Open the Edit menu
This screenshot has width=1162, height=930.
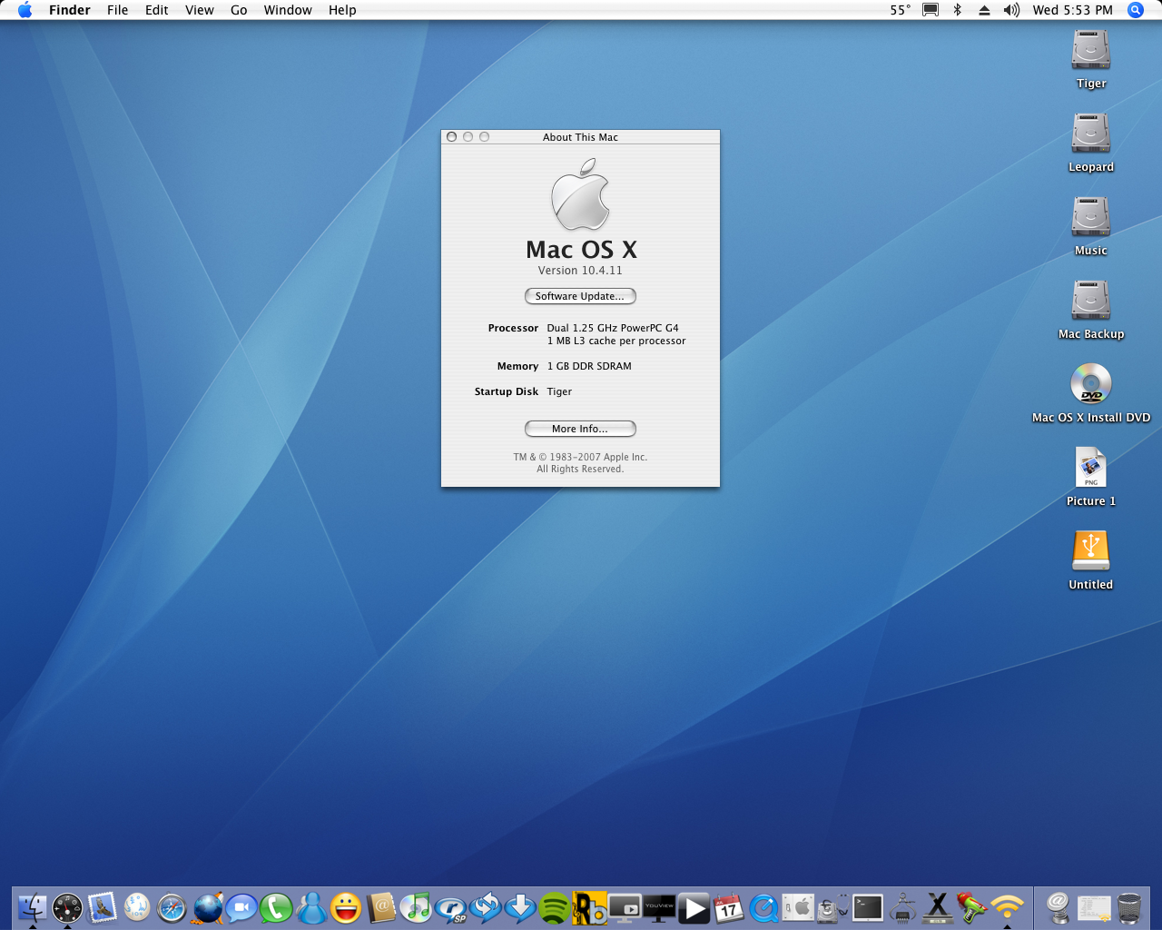(x=157, y=10)
